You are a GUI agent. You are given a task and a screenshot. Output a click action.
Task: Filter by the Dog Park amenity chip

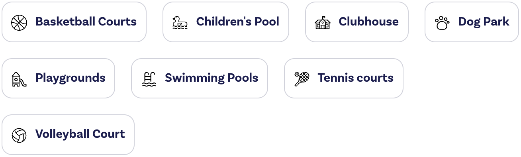(x=472, y=22)
